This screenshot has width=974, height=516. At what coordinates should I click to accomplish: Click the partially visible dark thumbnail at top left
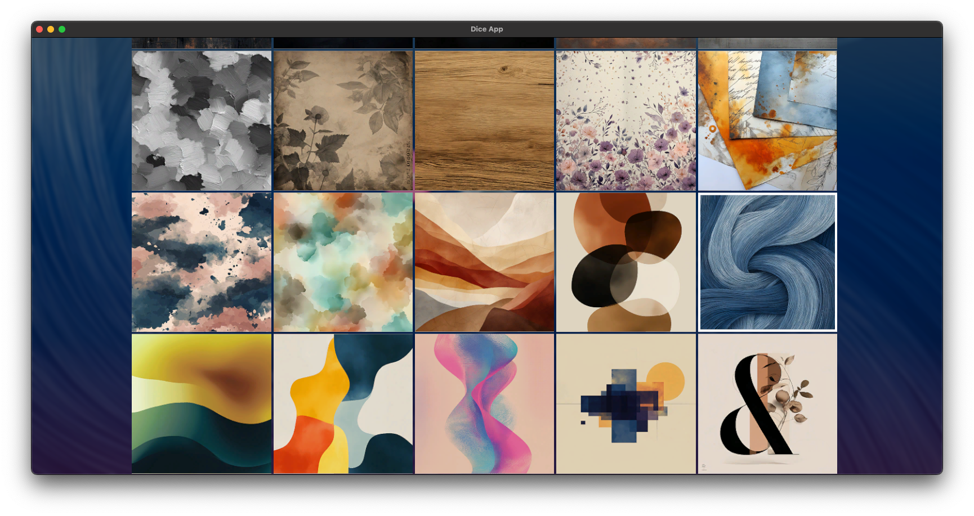click(x=202, y=43)
